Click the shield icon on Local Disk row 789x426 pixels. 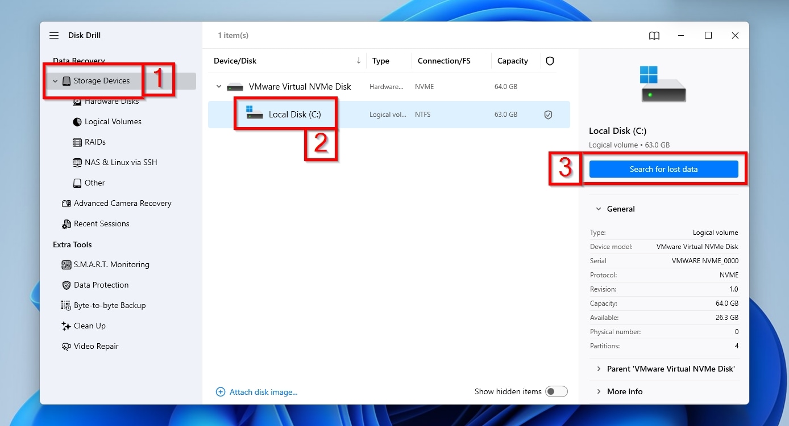pos(549,115)
